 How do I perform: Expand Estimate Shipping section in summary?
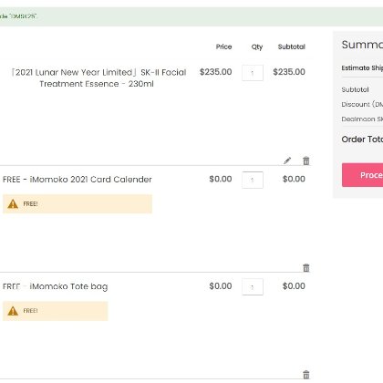[362, 67]
